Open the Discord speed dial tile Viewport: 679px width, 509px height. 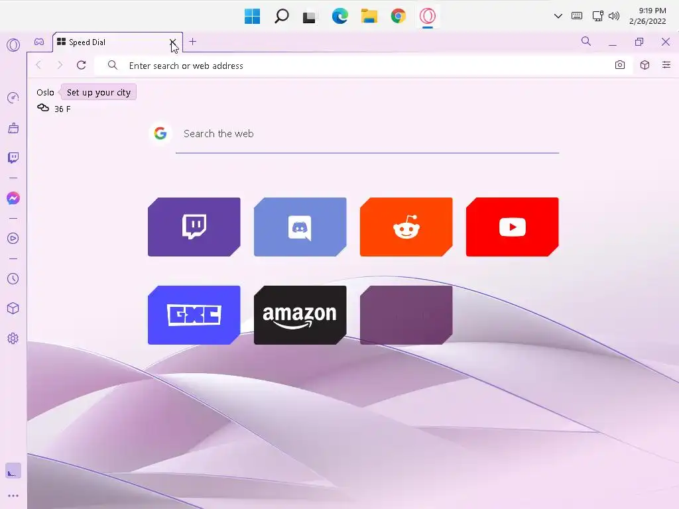click(300, 227)
